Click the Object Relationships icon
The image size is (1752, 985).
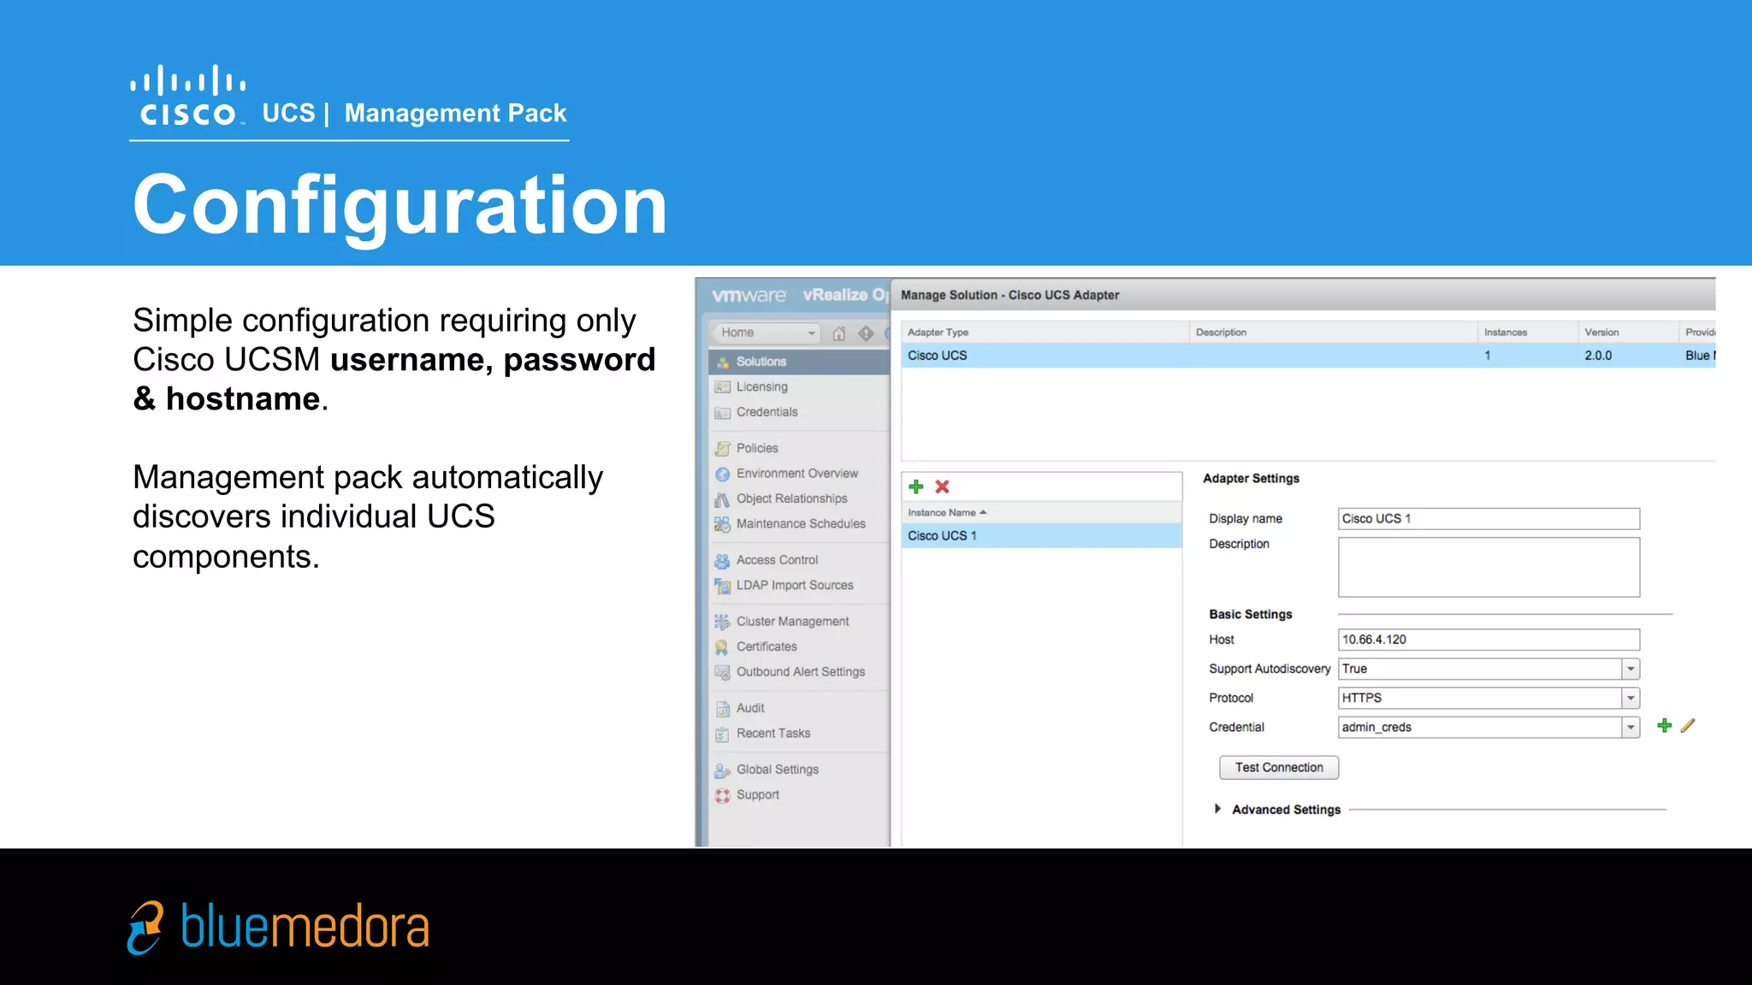point(723,499)
